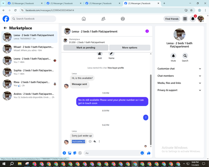Open the Rhea conversation in list
Viewport: 209px width, 167px height.
(29, 84)
